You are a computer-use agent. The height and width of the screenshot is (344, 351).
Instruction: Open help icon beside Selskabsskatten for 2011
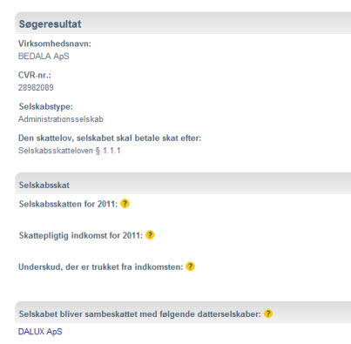click(x=125, y=204)
